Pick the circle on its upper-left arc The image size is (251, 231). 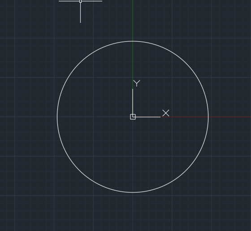[79, 63]
